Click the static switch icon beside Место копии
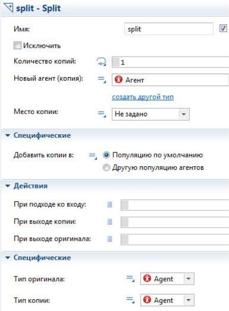The width and height of the screenshot is (229, 311). pyautogui.click(x=102, y=114)
